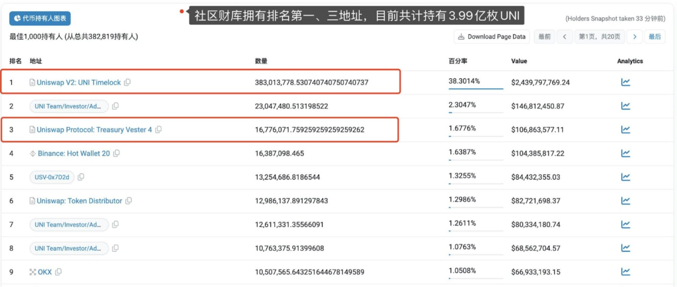View analytics for the $80,334,180.74 row
Viewport: 677px width, 287px height.
626,224
